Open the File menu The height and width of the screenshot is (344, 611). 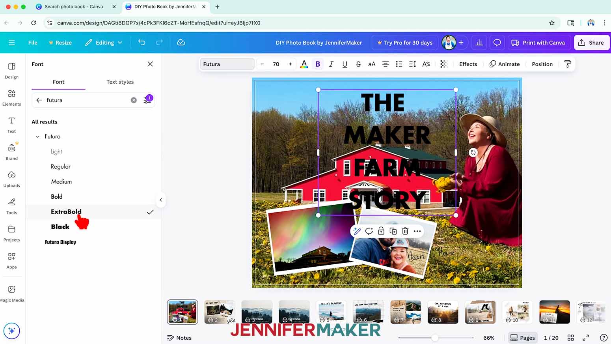click(x=33, y=43)
